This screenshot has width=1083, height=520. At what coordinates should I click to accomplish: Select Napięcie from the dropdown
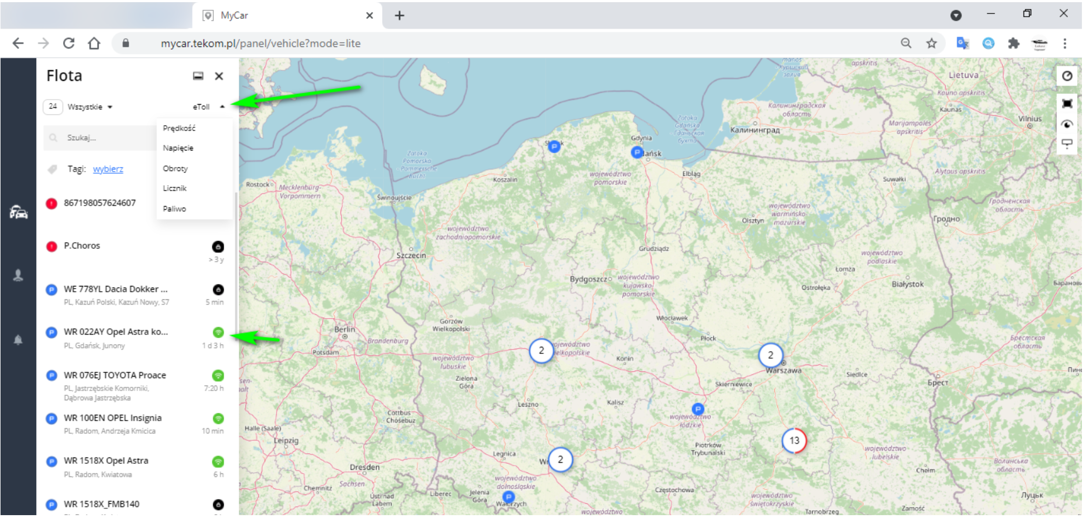[178, 148]
